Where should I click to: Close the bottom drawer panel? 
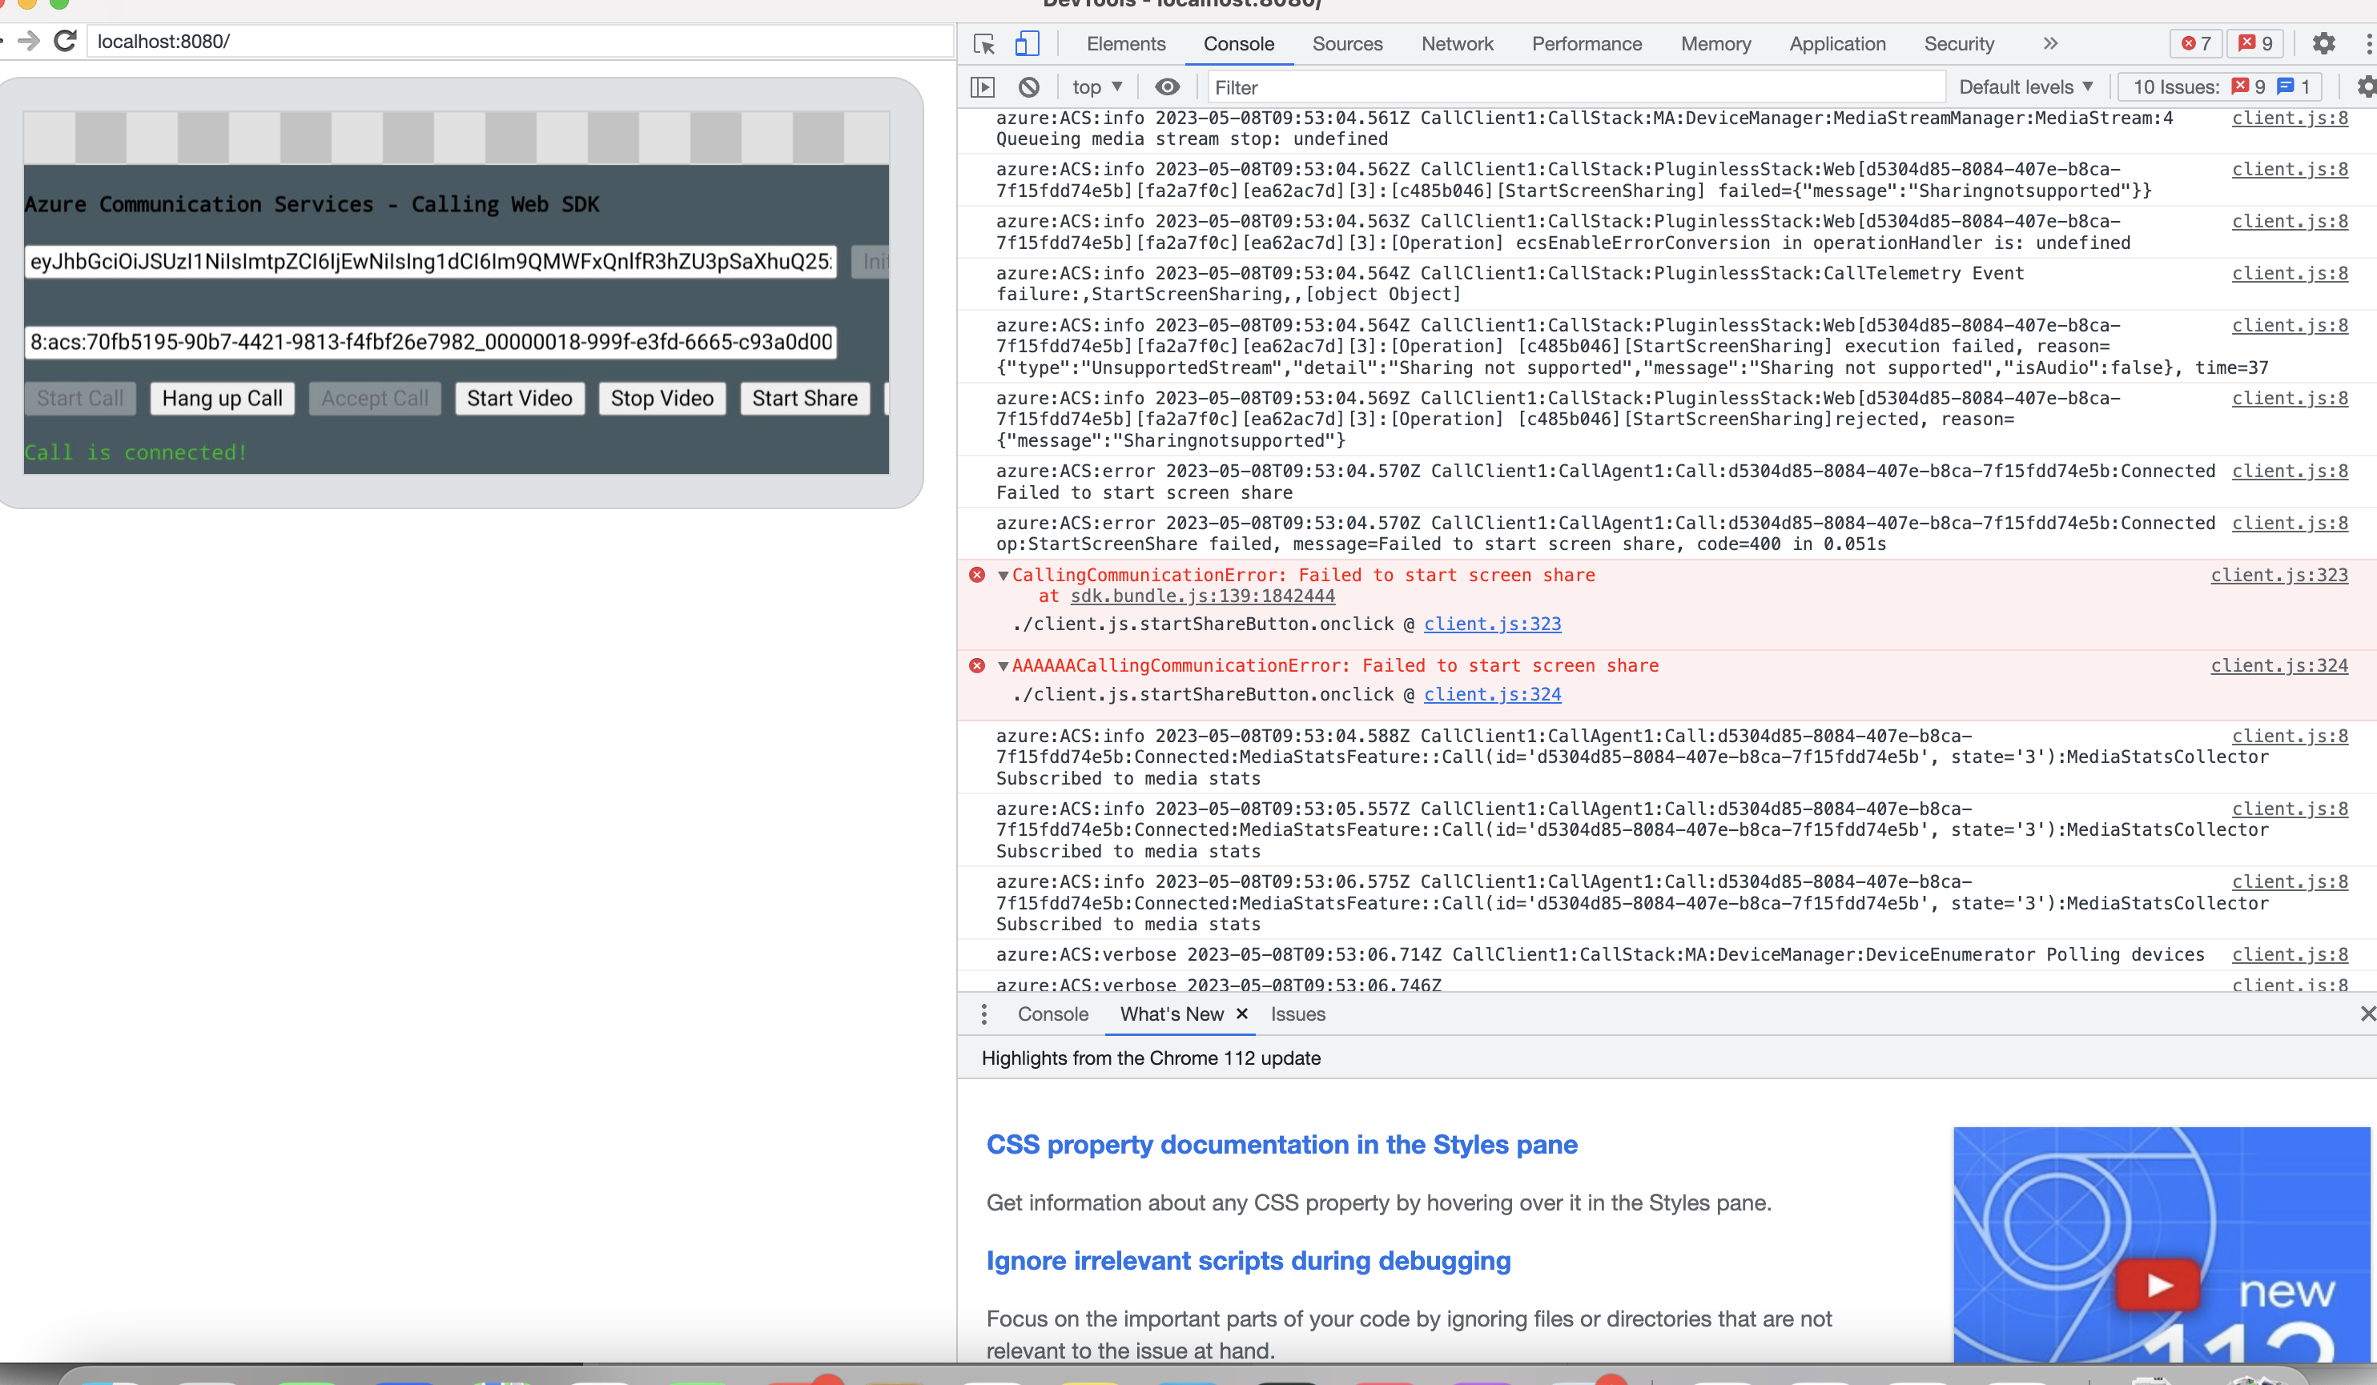click(2367, 1014)
